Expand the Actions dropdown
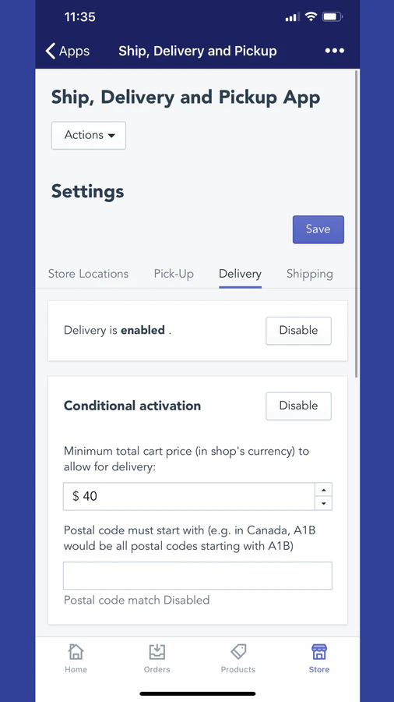394x702 pixels. tap(89, 135)
